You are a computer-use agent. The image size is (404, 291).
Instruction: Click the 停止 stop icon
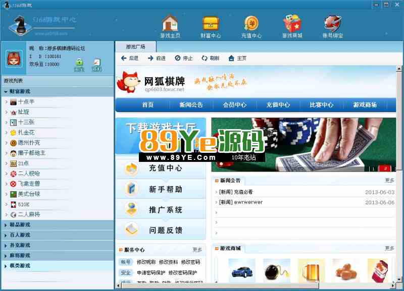(x=178, y=58)
